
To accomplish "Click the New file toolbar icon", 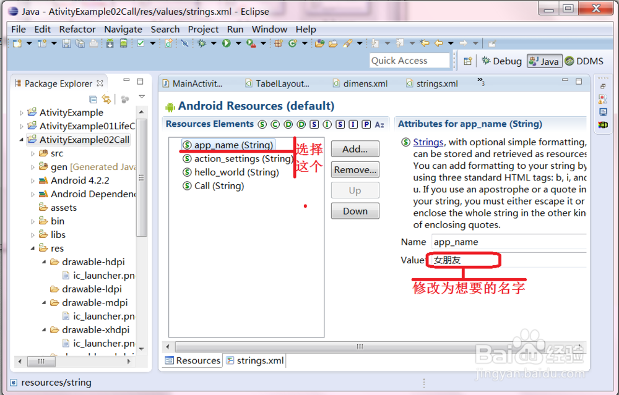I will click(x=17, y=43).
